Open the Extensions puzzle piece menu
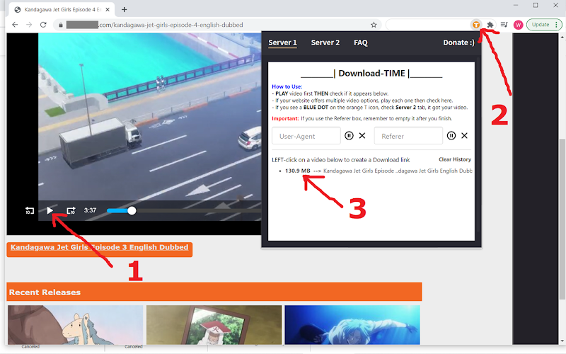The width and height of the screenshot is (566, 354). pyautogui.click(x=490, y=25)
